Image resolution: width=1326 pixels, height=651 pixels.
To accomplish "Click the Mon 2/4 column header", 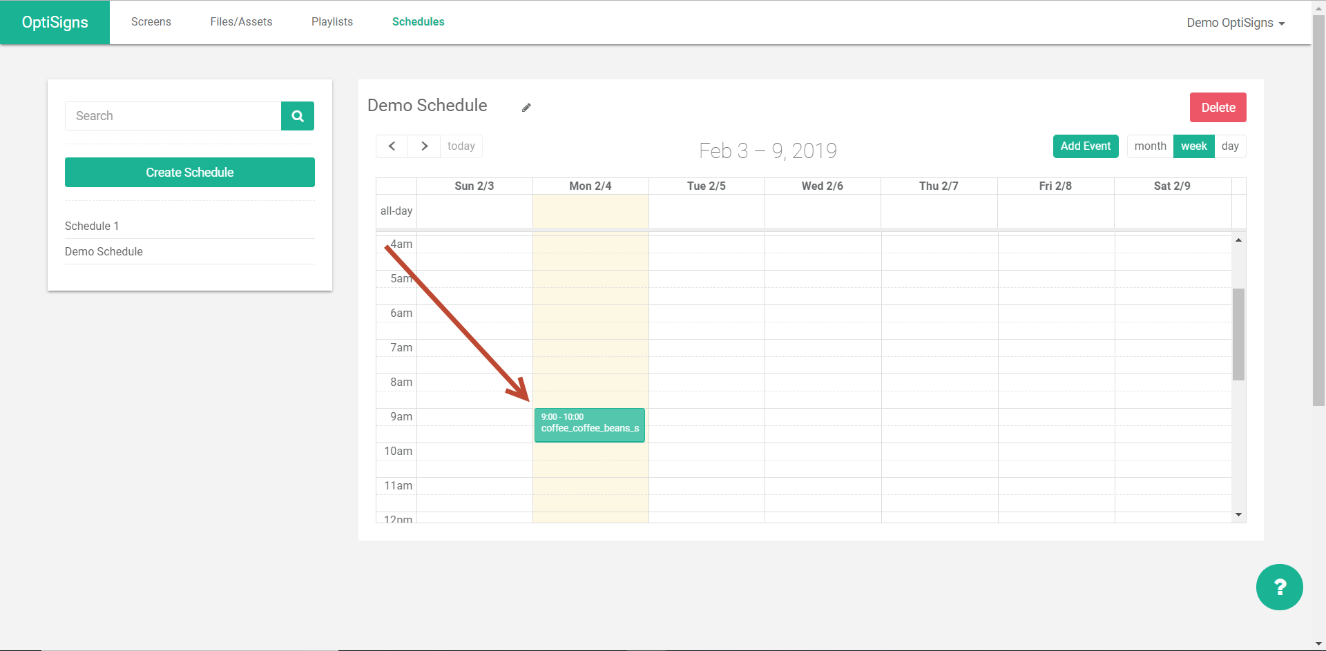I will click(x=590, y=186).
